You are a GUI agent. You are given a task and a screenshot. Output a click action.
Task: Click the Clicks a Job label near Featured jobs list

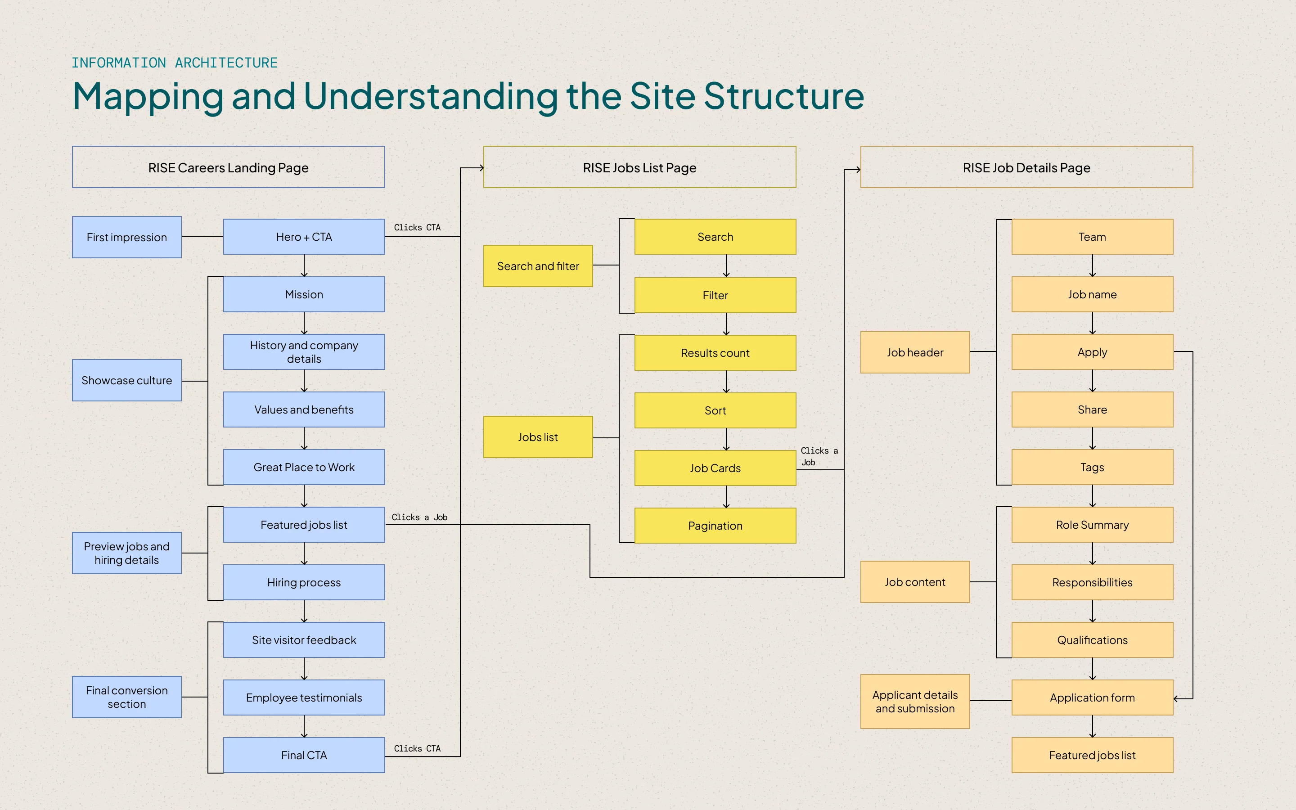coord(419,517)
